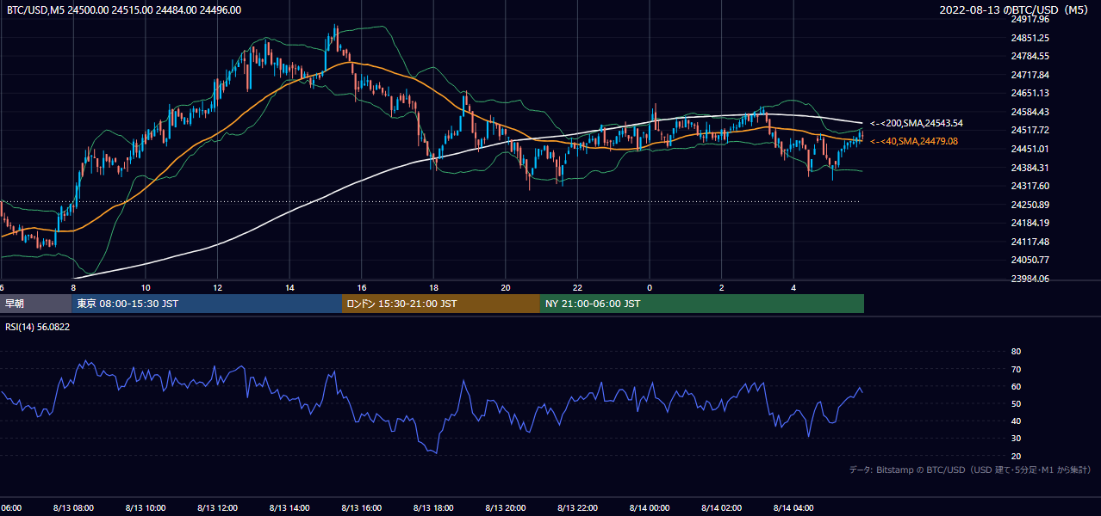Select the NY 21:00-06:00 JST session bar
Image resolution: width=1101 pixels, height=516 pixels.
pyautogui.click(x=702, y=304)
